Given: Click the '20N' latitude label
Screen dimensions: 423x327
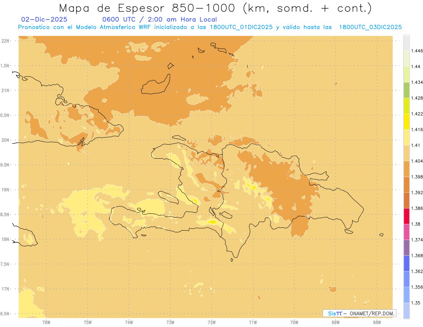Looking at the screenshot, I should point(6,140).
